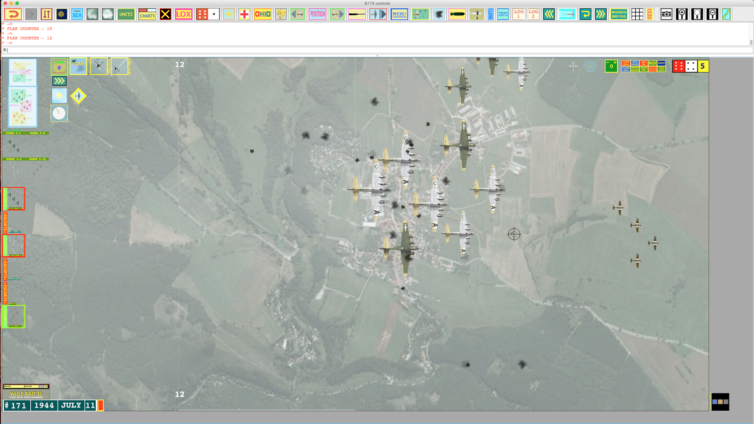754x424 pixels.
Task: Click the small map overview thumbnail
Action: pyautogui.click(x=720, y=402)
